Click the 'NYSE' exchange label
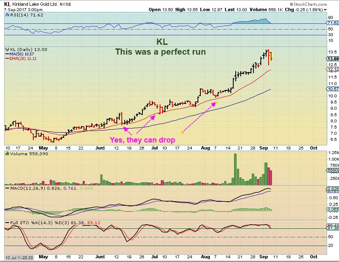Screen dimensions: 339x262 [65, 5]
